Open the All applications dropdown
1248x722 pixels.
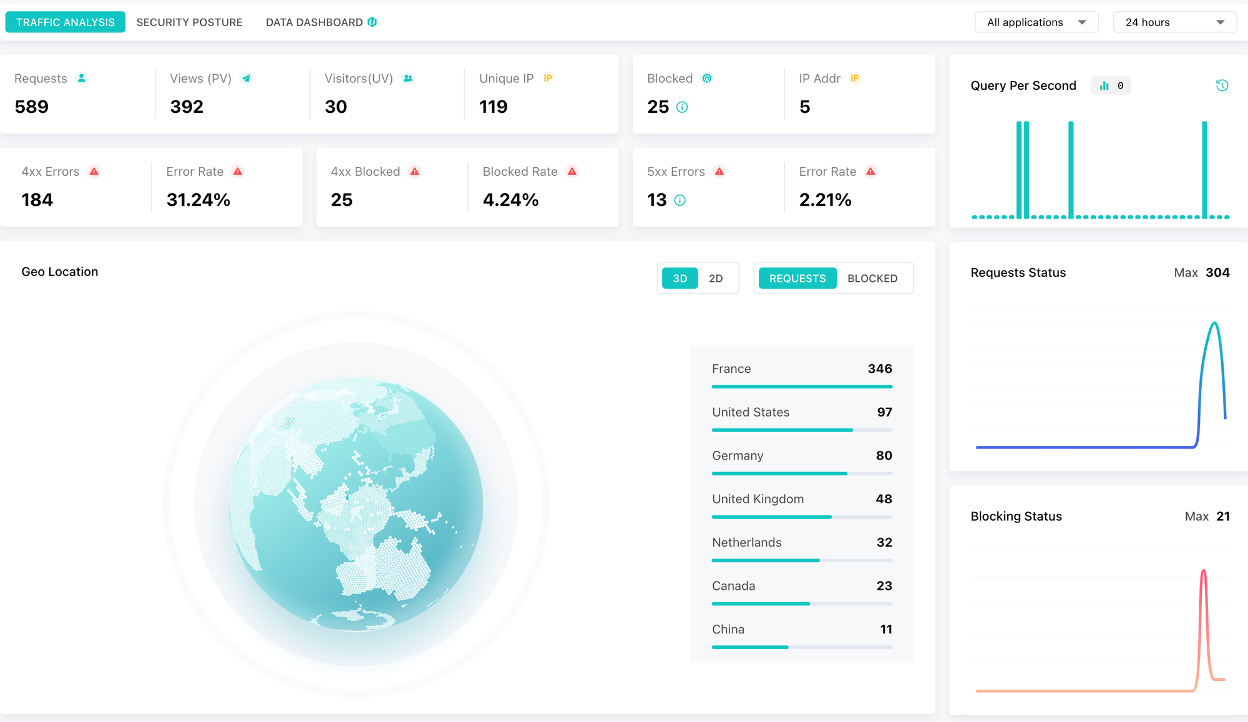[1036, 22]
